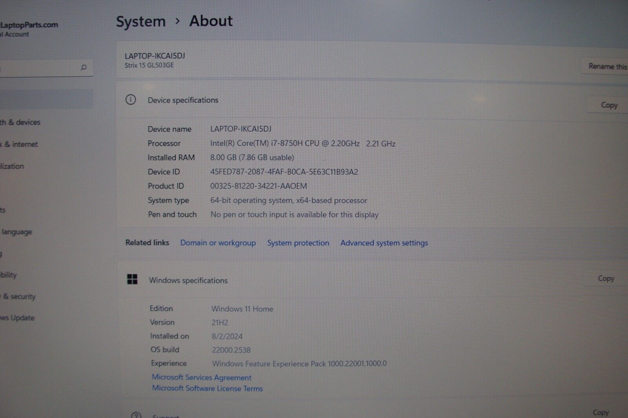Go back to System in breadcrumb

point(141,22)
